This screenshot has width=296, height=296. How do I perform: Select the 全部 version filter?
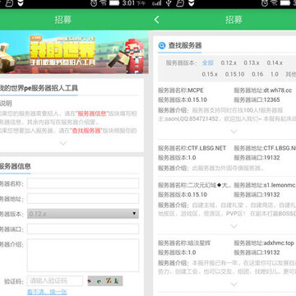[x=208, y=62]
